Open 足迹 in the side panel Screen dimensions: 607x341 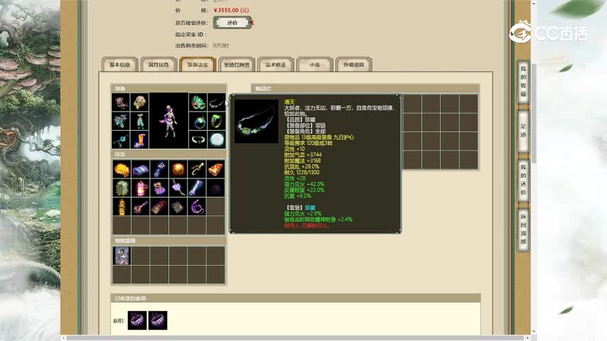pos(523,131)
